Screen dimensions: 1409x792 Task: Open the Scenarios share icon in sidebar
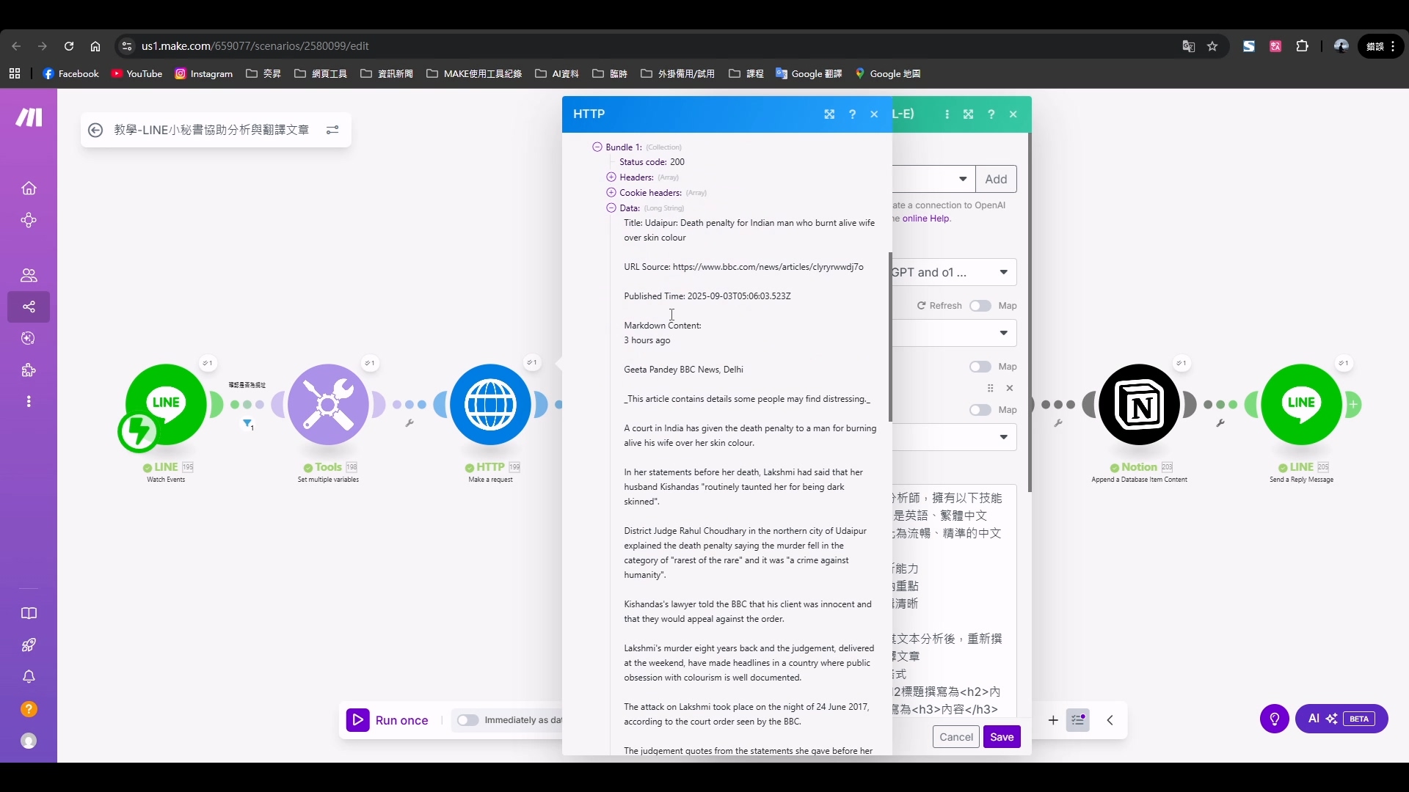click(29, 307)
